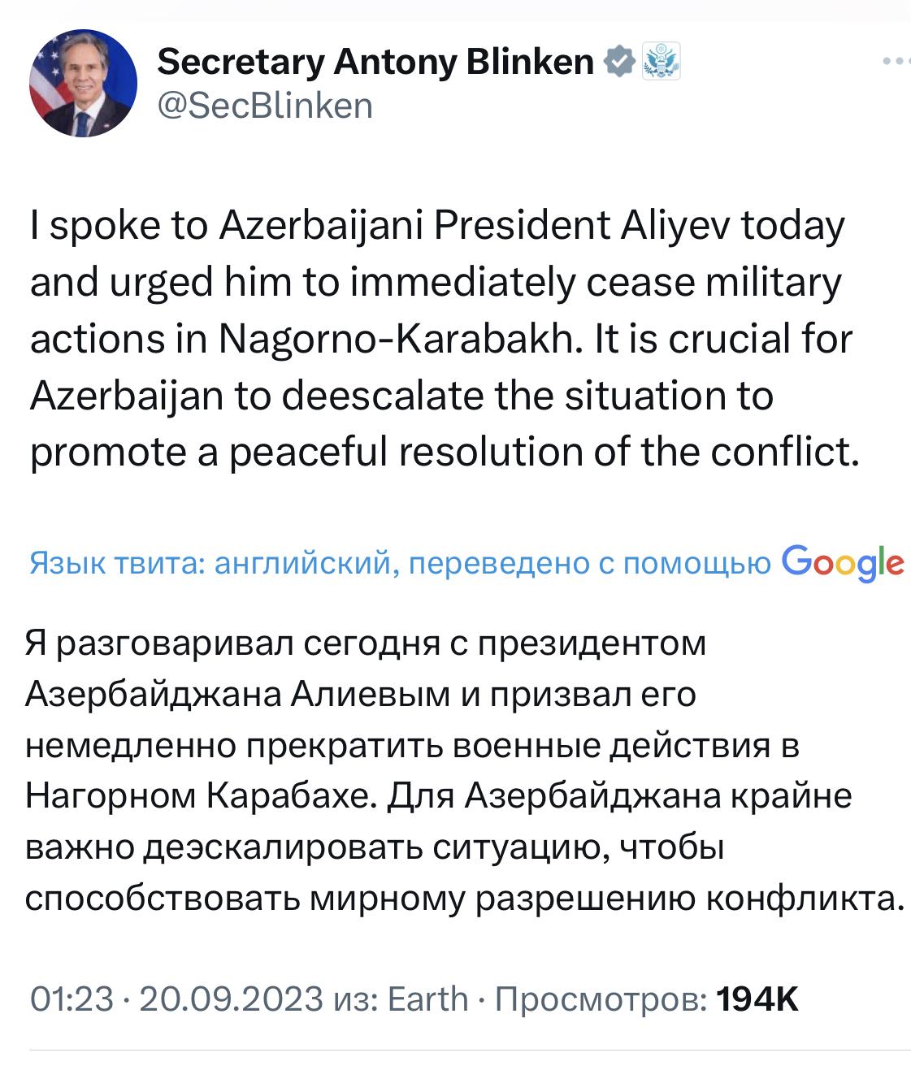Image resolution: width=911 pixels, height=1070 pixels.
Task: Click the 'Язык твита: английский' translation label
Action: (210, 563)
